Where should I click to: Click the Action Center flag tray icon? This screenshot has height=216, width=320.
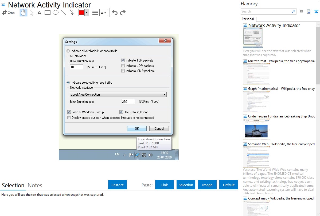pyautogui.click(x=131, y=155)
